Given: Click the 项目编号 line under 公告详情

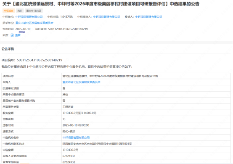Looking at the screenshot, I should (32, 60).
